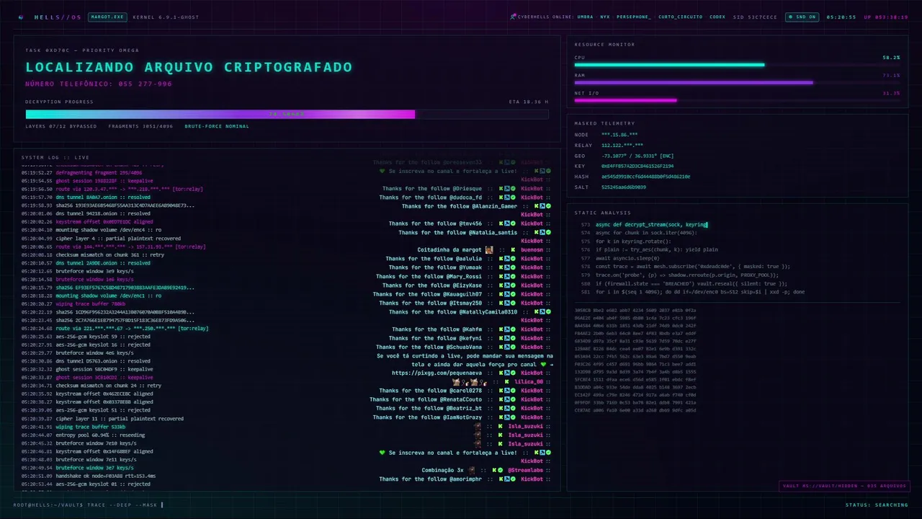Click the moderator badge in the @Kahfm row
The width and height of the screenshot is (922, 519).
[x=507, y=329]
